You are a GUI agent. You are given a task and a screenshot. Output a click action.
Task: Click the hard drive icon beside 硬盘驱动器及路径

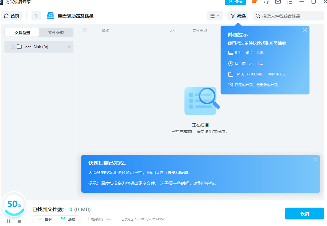click(51, 15)
